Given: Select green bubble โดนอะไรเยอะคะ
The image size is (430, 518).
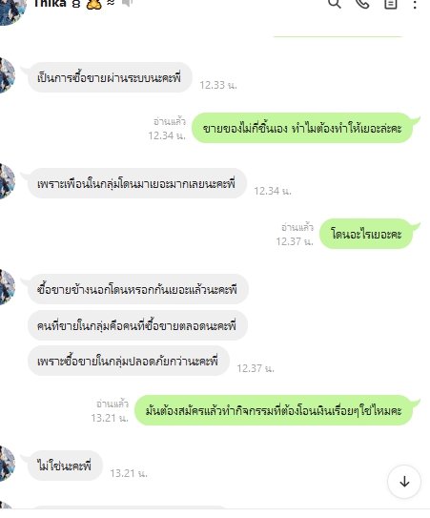Looking at the screenshot, I should pos(366,234).
